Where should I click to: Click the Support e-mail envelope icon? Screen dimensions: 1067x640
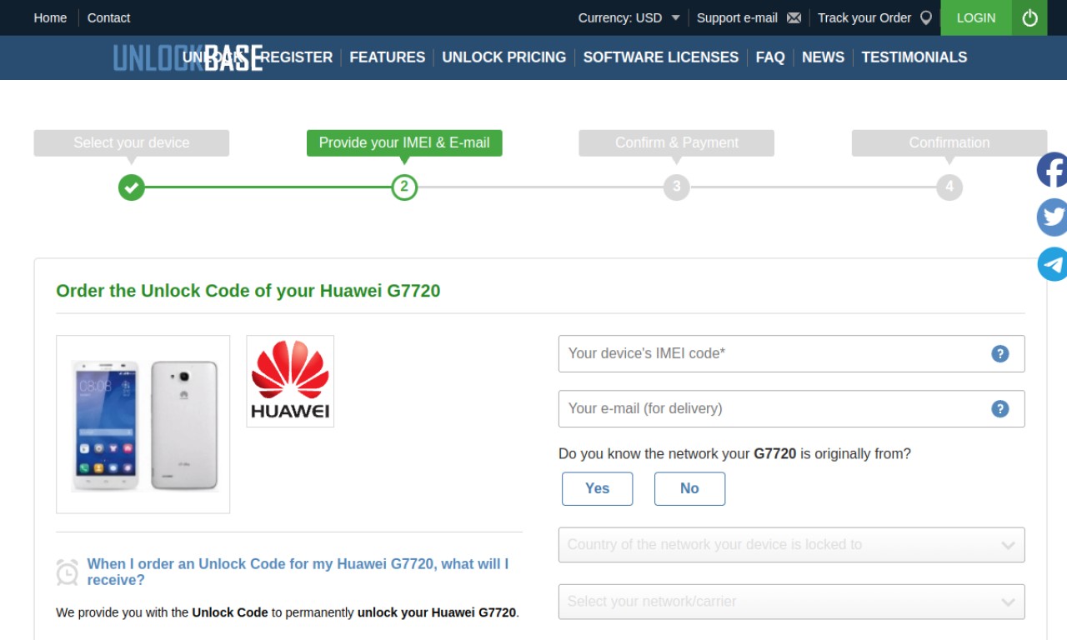(794, 17)
